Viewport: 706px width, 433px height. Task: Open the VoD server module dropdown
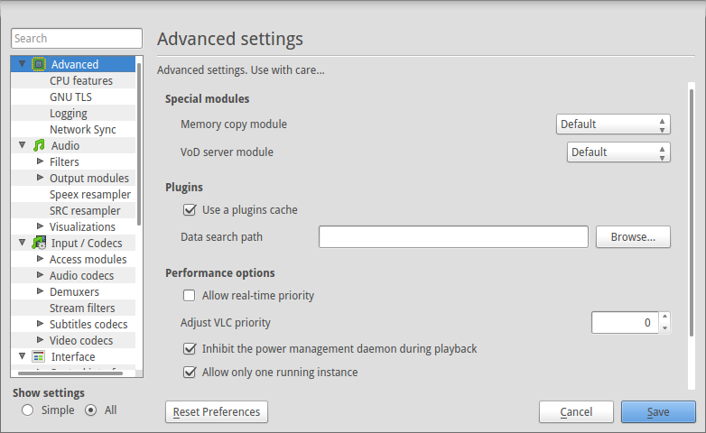(x=618, y=152)
